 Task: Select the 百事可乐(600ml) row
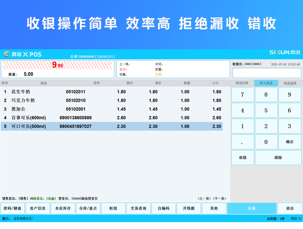[111, 118]
